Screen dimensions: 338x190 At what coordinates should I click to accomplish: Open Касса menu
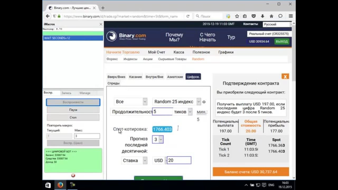[x=179, y=52]
